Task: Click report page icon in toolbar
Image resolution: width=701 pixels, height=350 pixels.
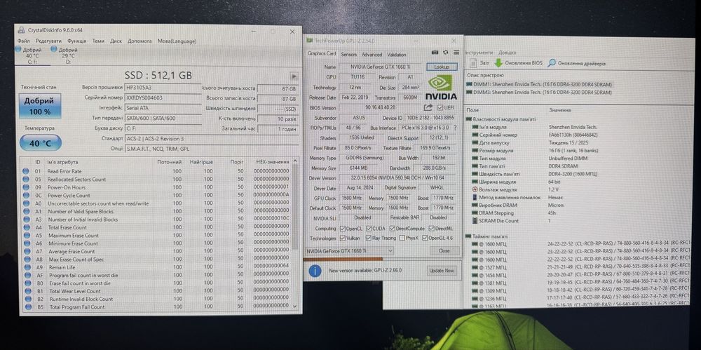Action: [473, 63]
